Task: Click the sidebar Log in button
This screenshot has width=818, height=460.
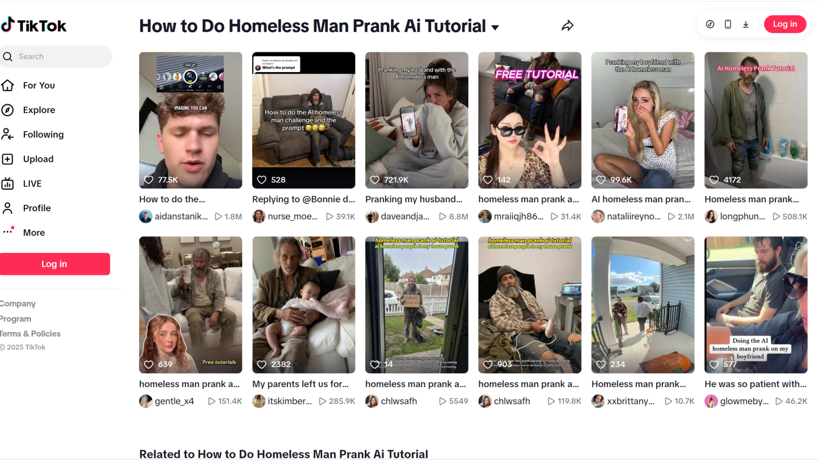Action: tap(55, 264)
